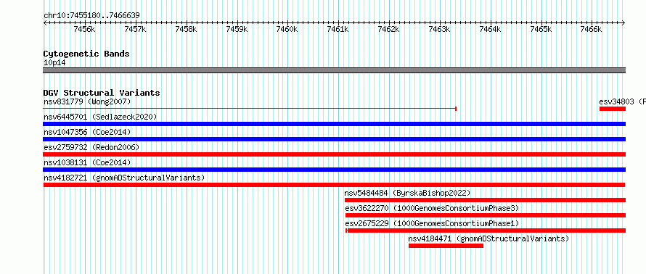Select the red esv2675229 variant bar

(486, 231)
